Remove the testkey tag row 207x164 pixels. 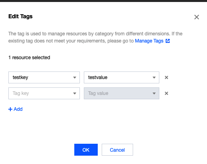coord(166,77)
